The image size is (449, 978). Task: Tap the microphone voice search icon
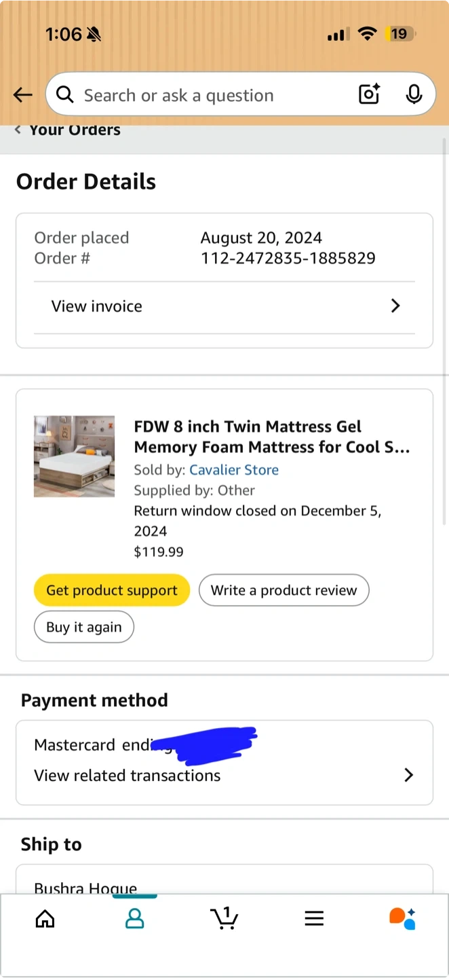tap(414, 95)
